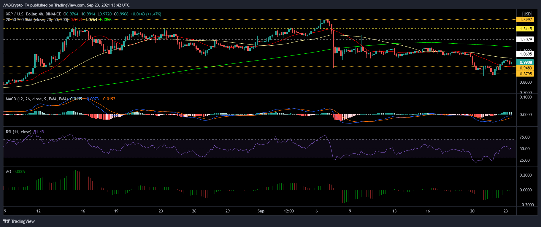The width and height of the screenshot is (541, 227).
Task: Click the 0.2000 tick on AO axis
Action: coord(526,175)
